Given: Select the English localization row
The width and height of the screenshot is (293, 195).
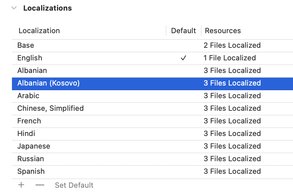Looking at the screenshot, I should pyautogui.click(x=30, y=58).
